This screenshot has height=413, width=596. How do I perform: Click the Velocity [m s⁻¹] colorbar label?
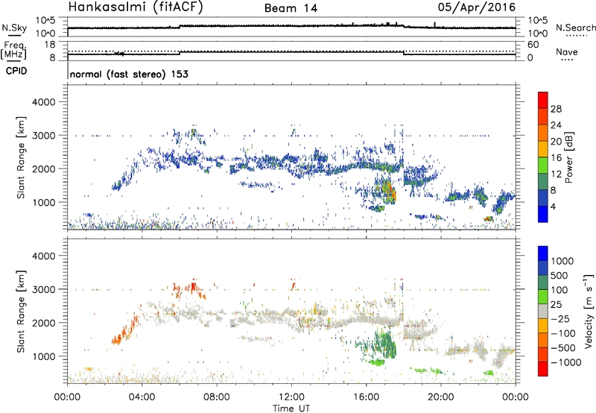pyautogui.click(x=589, y=311)
